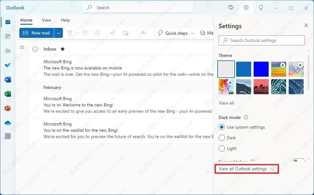Switch to the View tab
314x195 pixels.
47,20
